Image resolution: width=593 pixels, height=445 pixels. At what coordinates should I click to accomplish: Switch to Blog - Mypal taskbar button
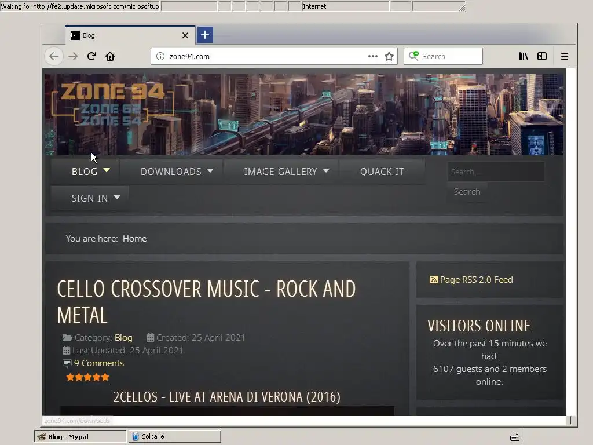coord(80,436)
